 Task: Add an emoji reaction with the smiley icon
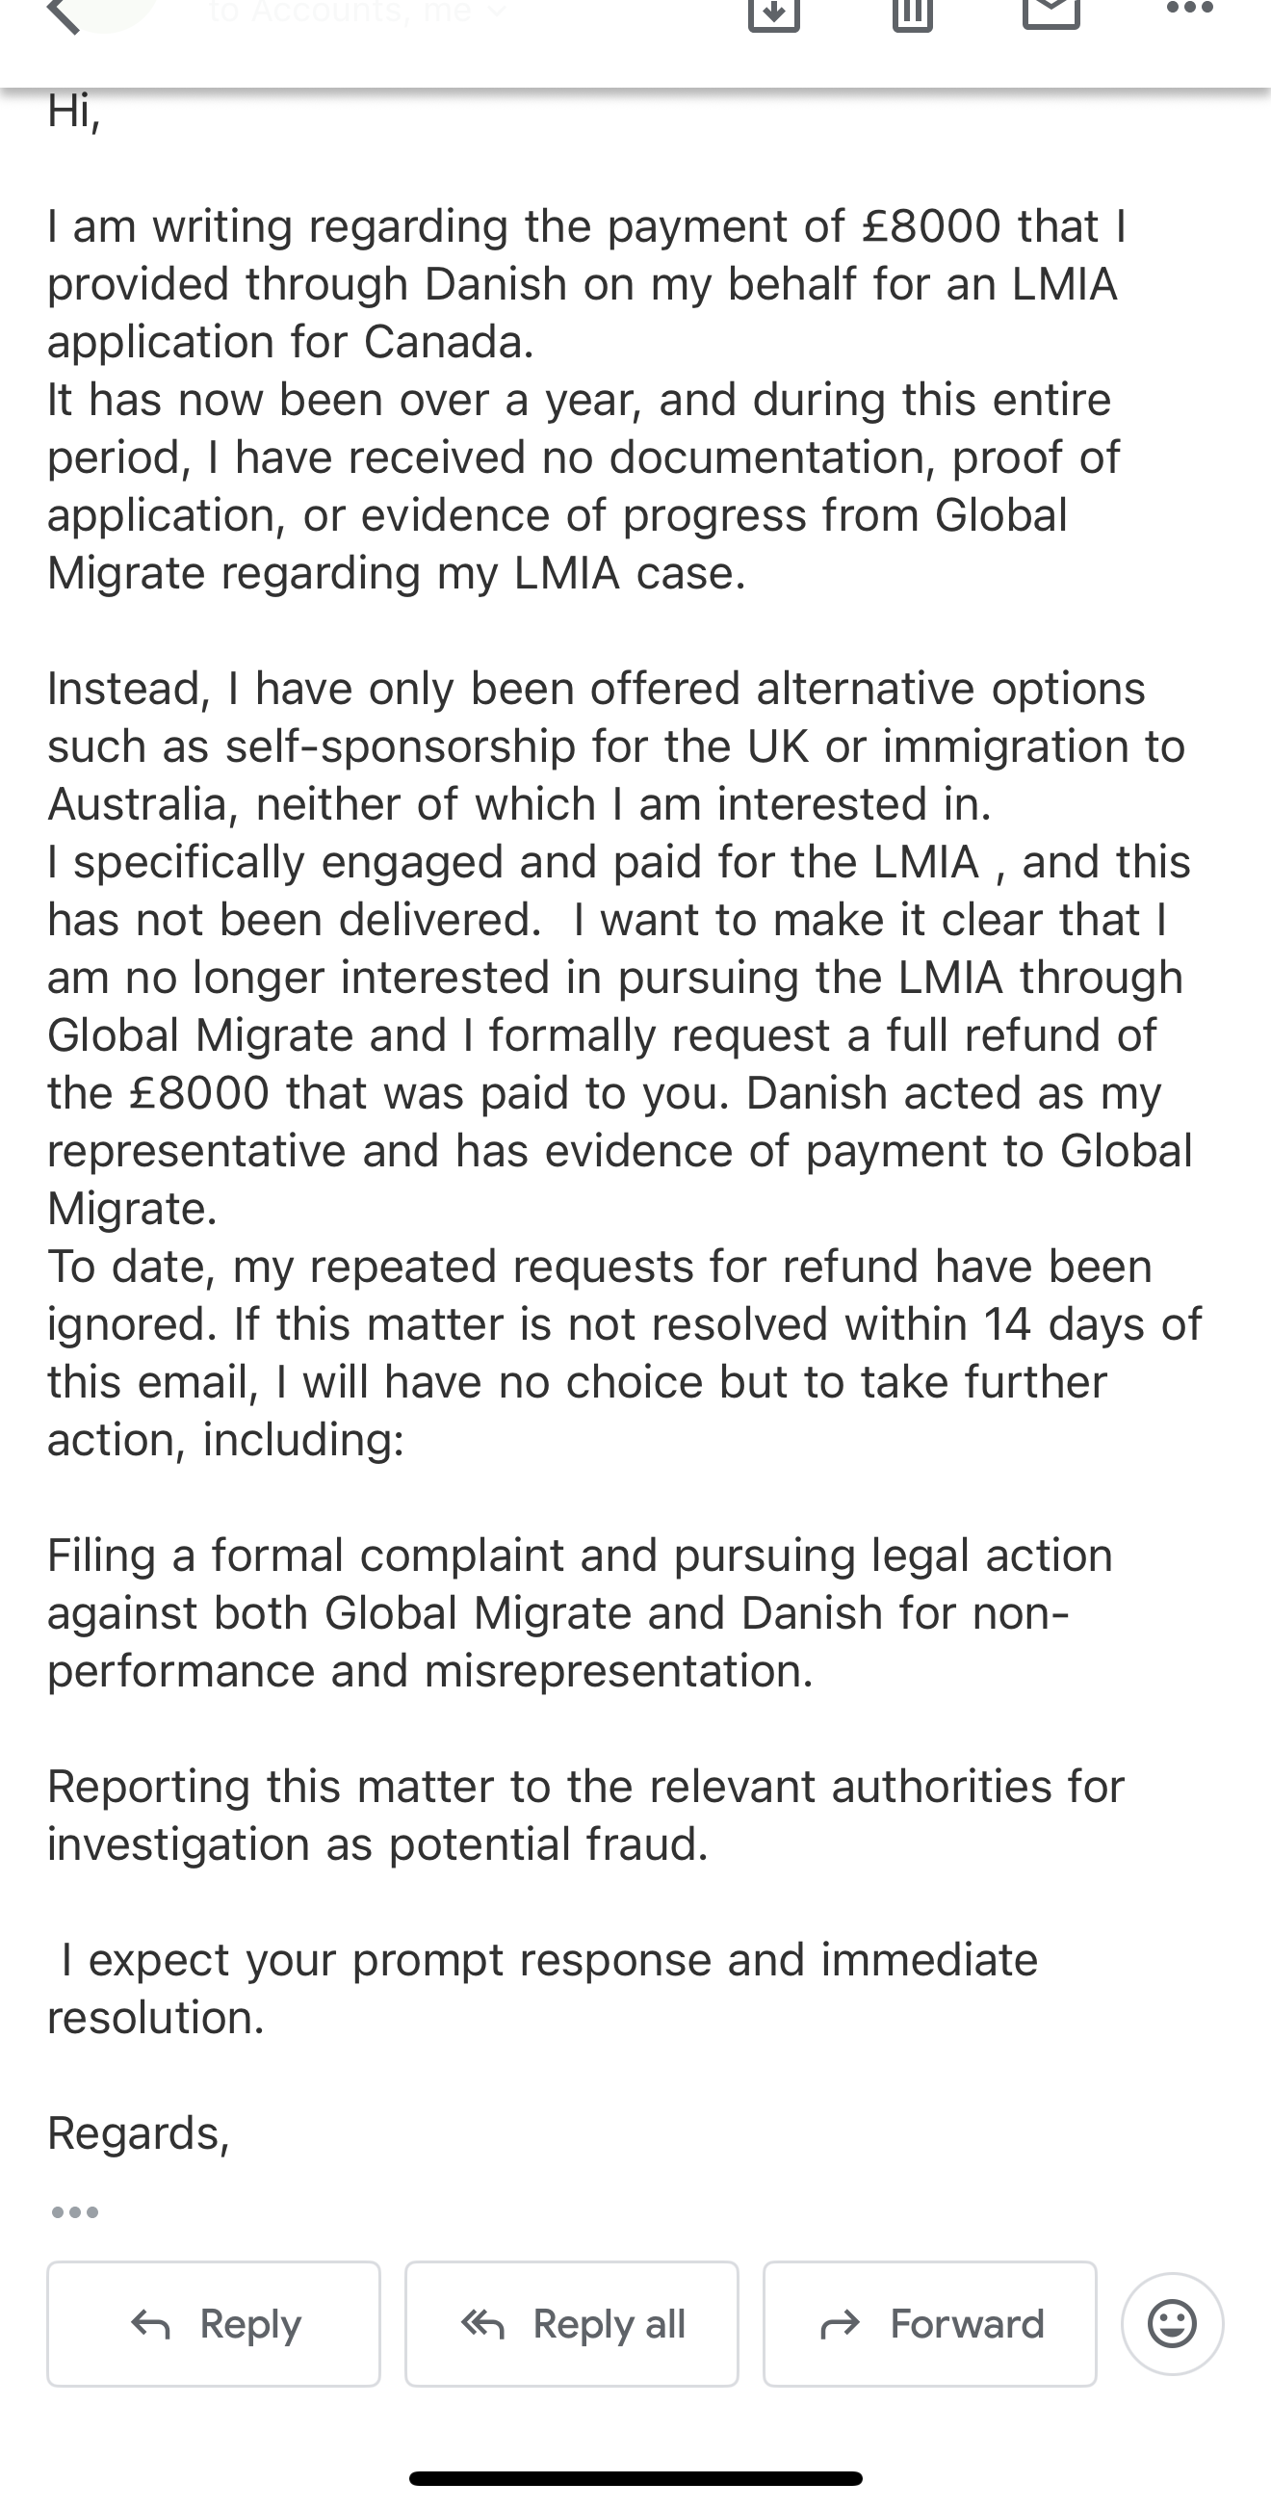tap(1172, 2324)
